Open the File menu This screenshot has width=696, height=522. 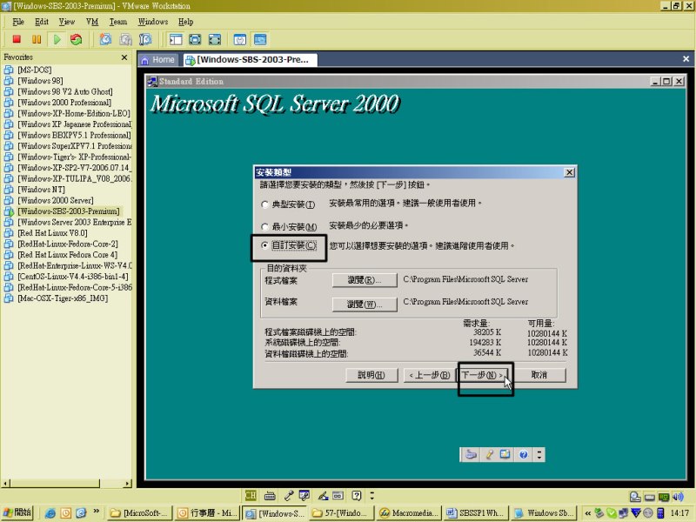click(18, 21)
